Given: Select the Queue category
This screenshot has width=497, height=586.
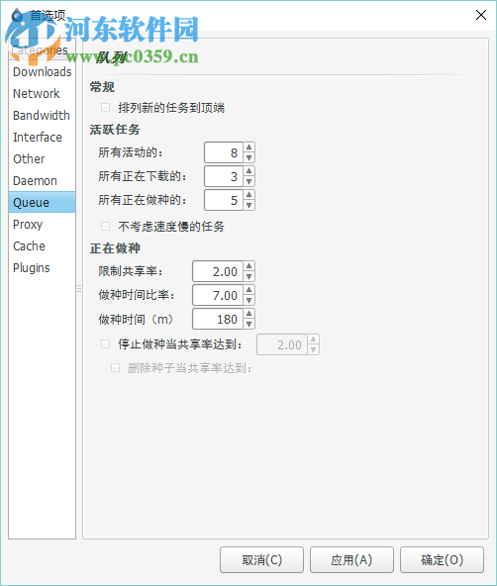Looking at the screenshot, I should pos(42,202).
